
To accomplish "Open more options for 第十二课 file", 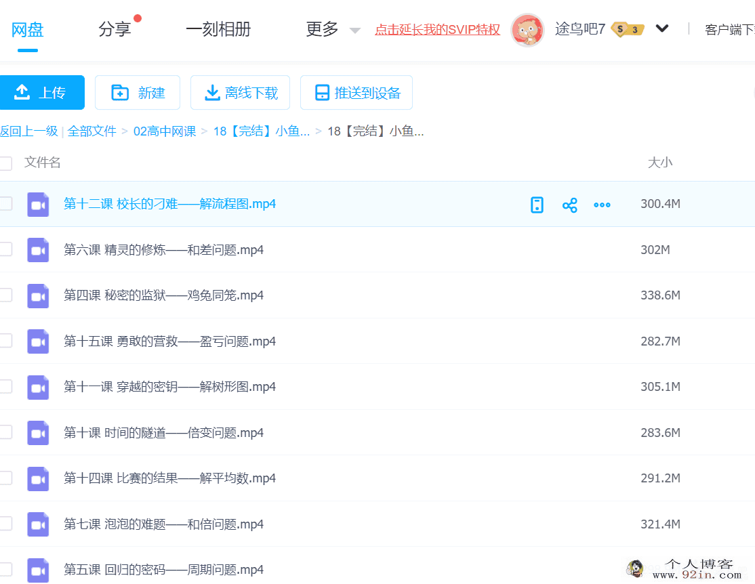I will click(602, 205).
